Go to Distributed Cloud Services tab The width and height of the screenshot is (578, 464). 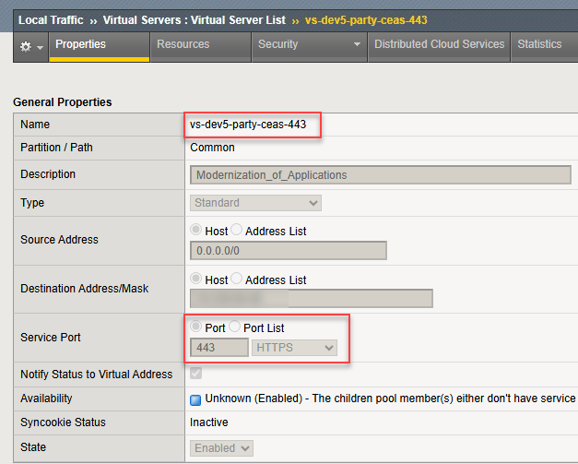pyautogui.click(x=439, y=44)
